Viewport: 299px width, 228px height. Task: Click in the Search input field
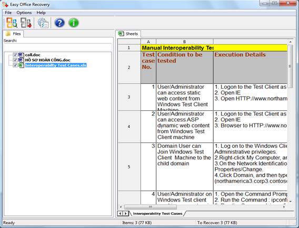(x=57, y=47)
